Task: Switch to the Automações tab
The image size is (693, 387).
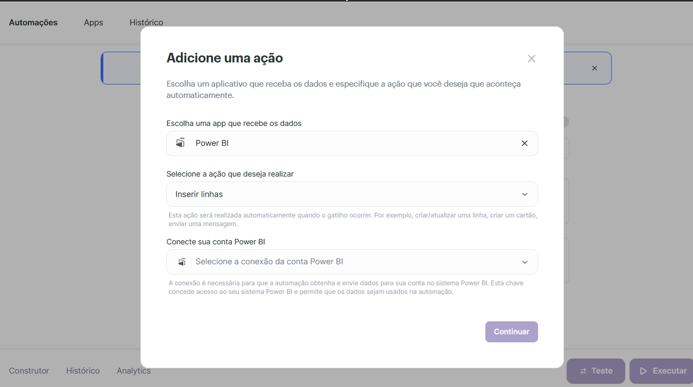Action: (33, 23)
